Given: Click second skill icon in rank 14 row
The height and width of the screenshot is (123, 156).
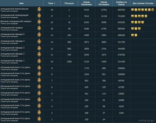Looking at the screenshot, I should (x=136, y=35).
